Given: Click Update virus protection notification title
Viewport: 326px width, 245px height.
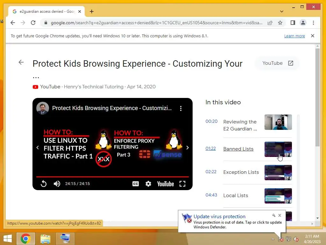Looking at the screenshot, I should tap(220, 217).
